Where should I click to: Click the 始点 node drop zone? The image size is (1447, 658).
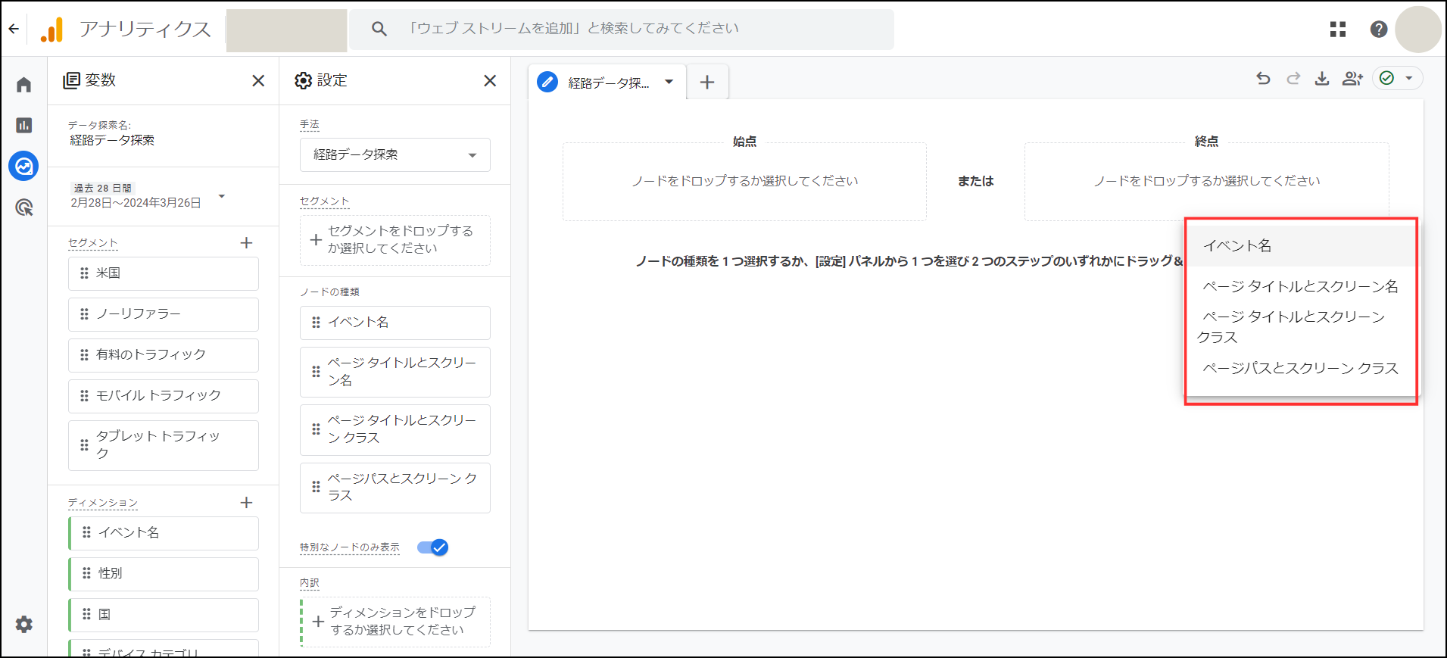(x=744, y=182)
